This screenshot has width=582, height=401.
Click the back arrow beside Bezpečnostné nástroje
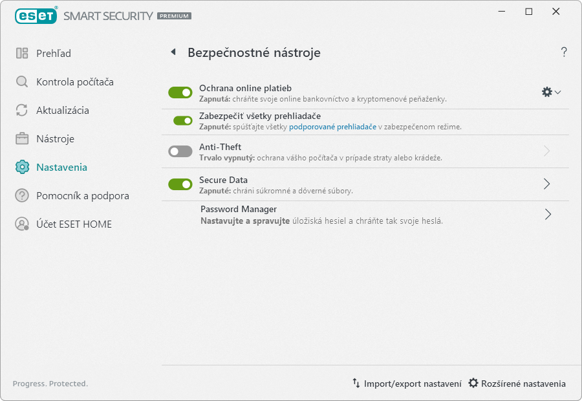[x=173, y=52]
